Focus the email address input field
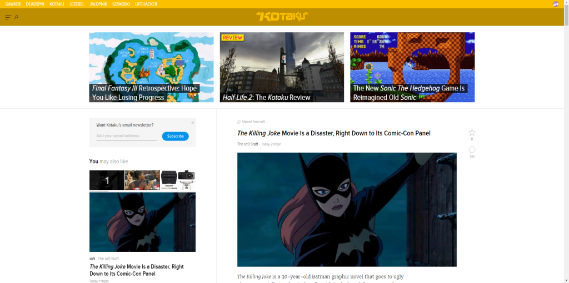This screenshot has width=569, height=283. coord(127,136)
